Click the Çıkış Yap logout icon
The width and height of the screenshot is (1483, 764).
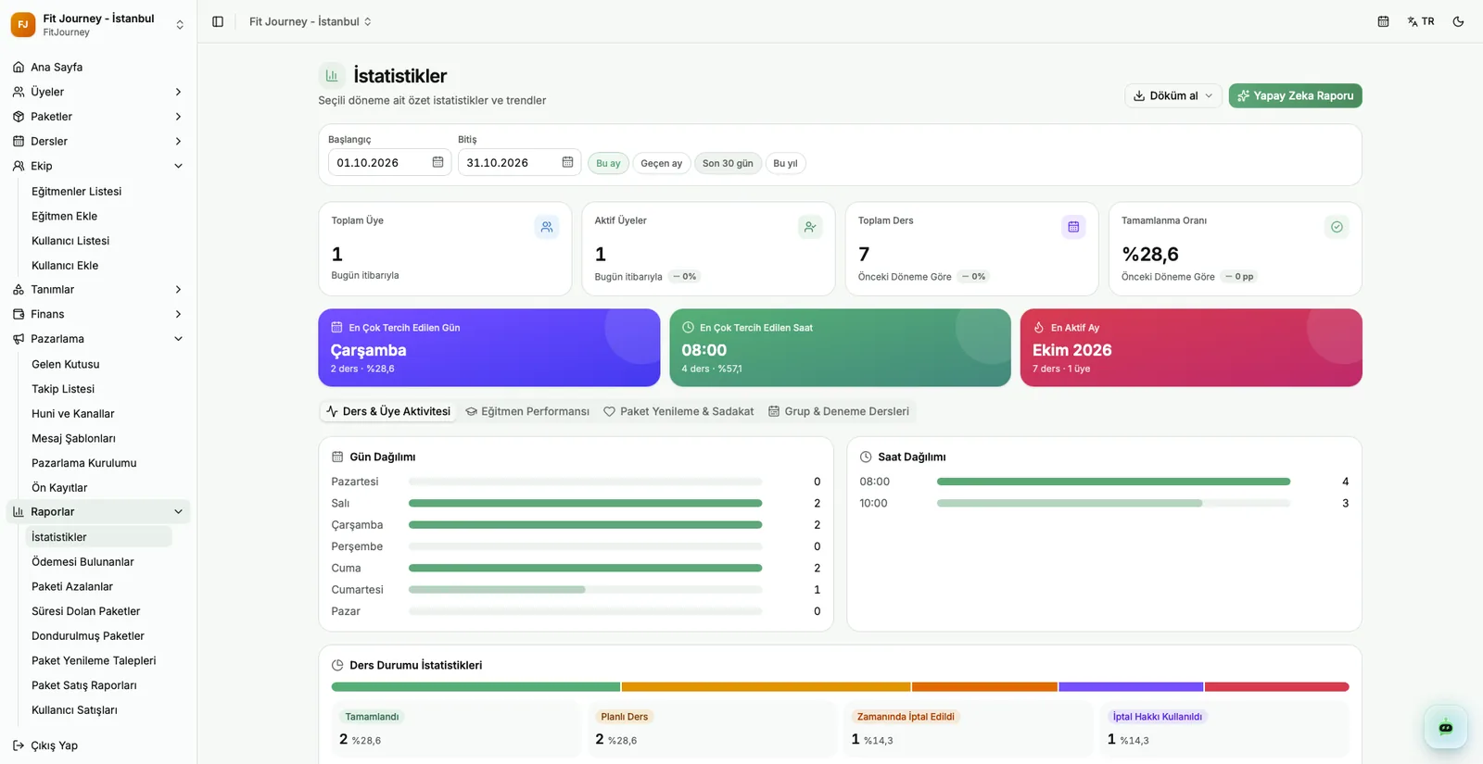tap(19, 745)
